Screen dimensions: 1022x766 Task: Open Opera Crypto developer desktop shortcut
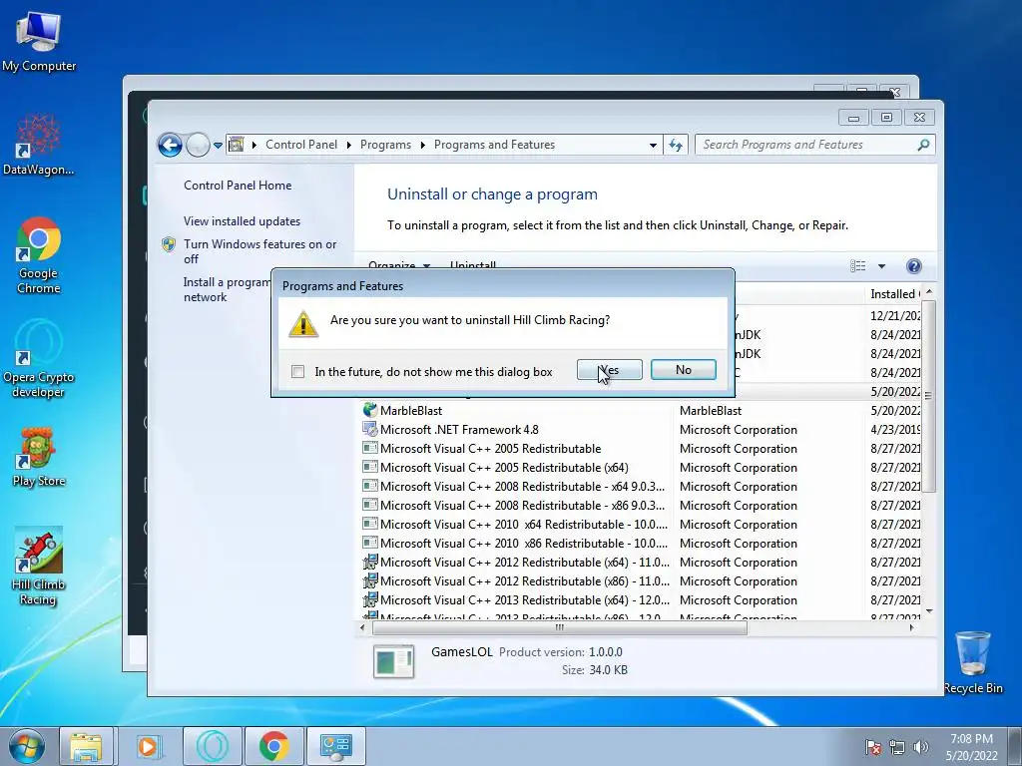(39, 359)
